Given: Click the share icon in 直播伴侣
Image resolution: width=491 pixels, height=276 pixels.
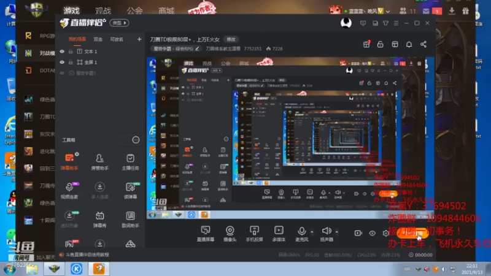Looking at the screenshot, I should point(423,44).
